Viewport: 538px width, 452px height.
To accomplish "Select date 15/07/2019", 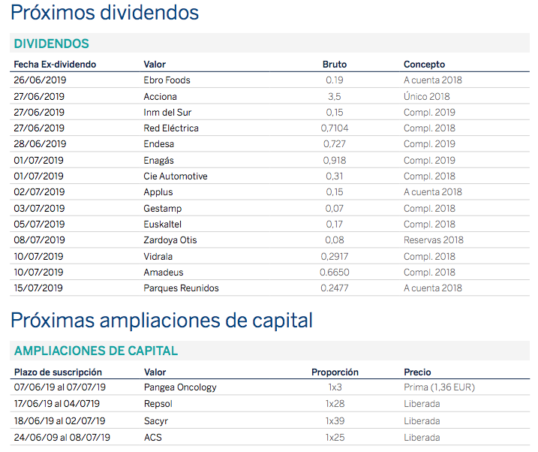I will (x=38, y=288).
